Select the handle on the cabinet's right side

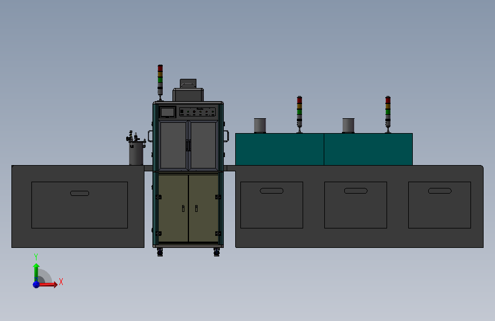click(x=226, y=136)
